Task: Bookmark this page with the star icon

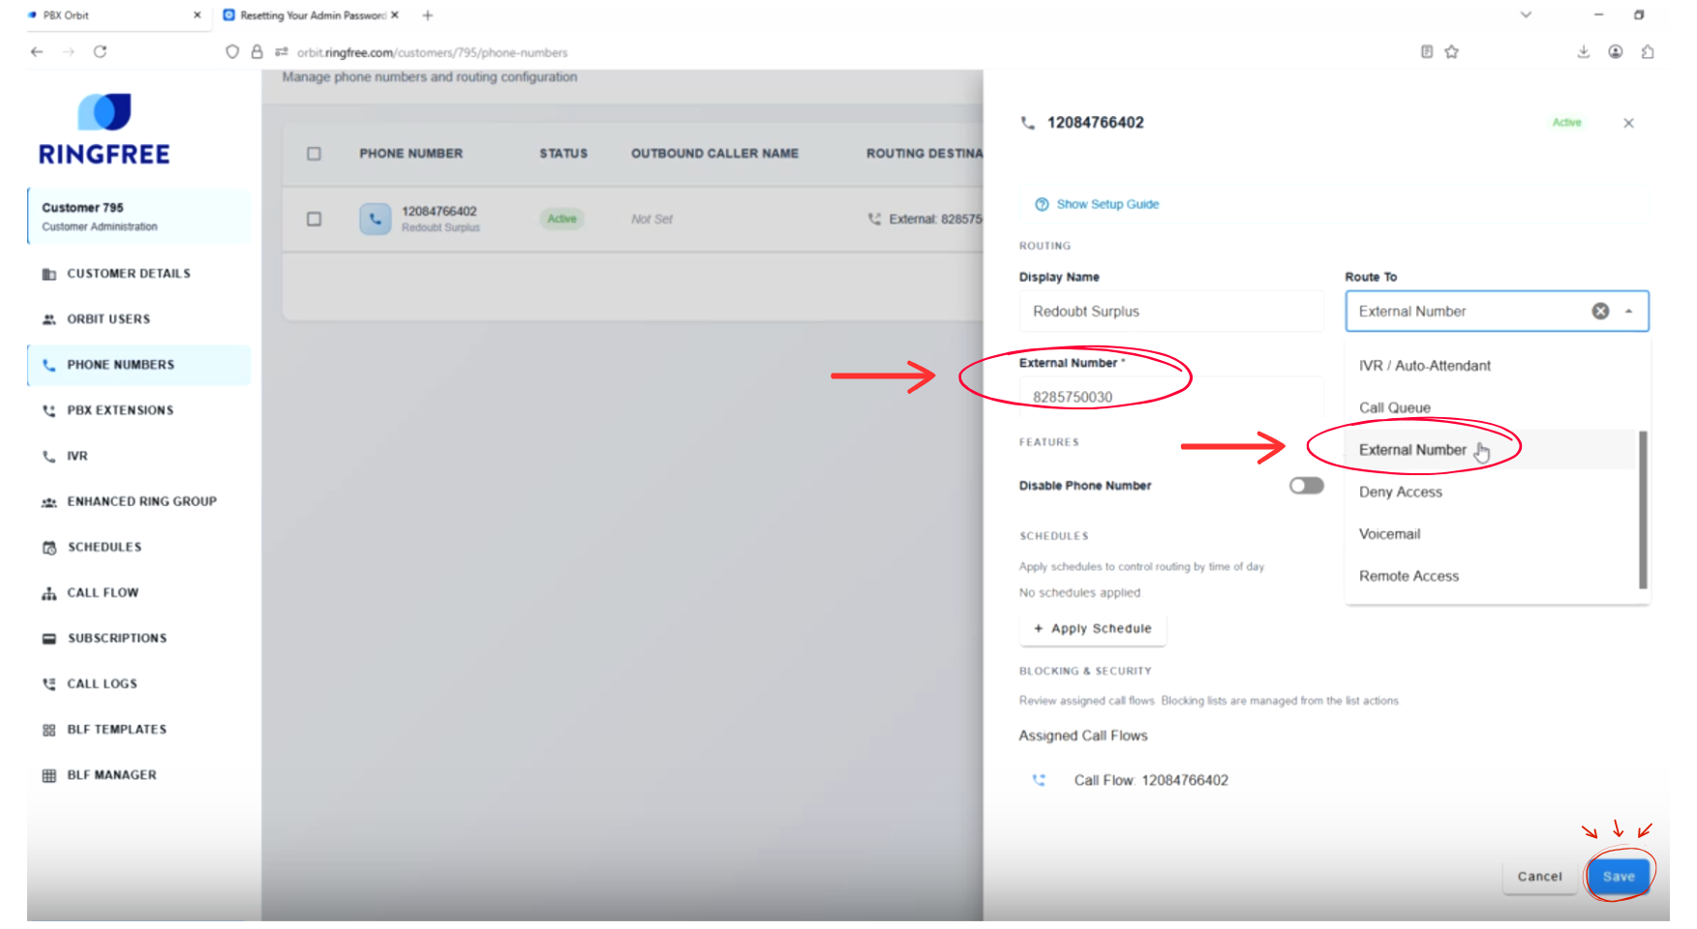Action: 1451,52
